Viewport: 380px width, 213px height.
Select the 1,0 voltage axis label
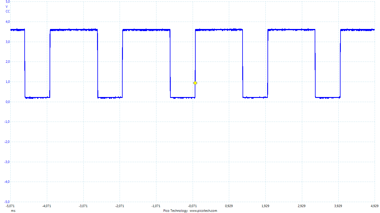tap(8, 82)
